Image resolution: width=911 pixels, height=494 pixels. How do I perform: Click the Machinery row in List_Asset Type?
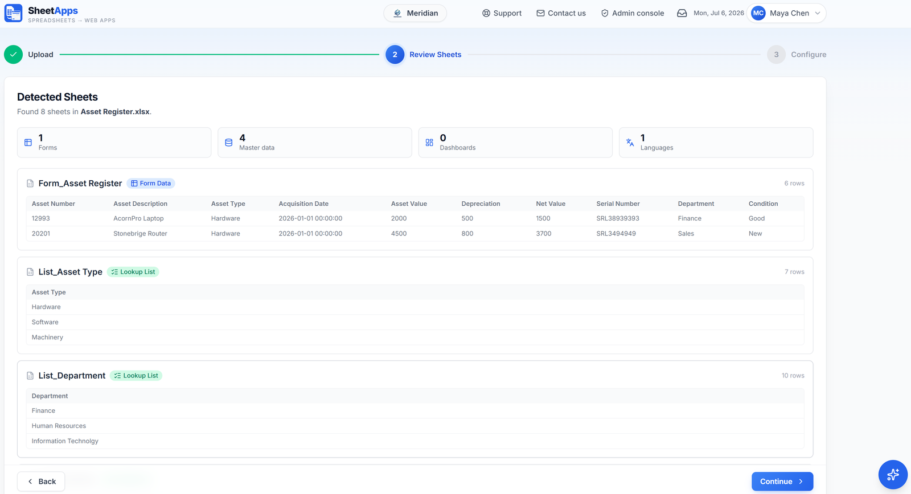(x=415, y=338)
